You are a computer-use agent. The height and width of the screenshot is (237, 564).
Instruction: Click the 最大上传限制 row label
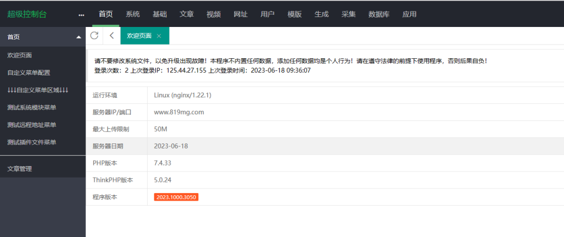[x=111, y=129]
